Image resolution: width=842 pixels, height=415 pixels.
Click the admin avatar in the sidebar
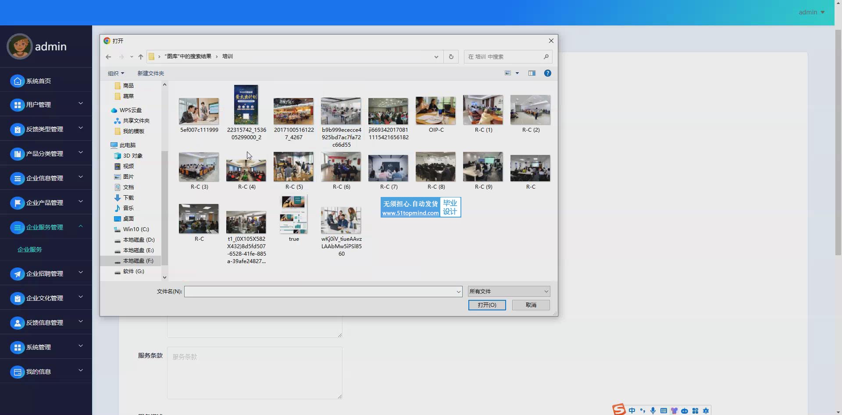tap(19, 46)
